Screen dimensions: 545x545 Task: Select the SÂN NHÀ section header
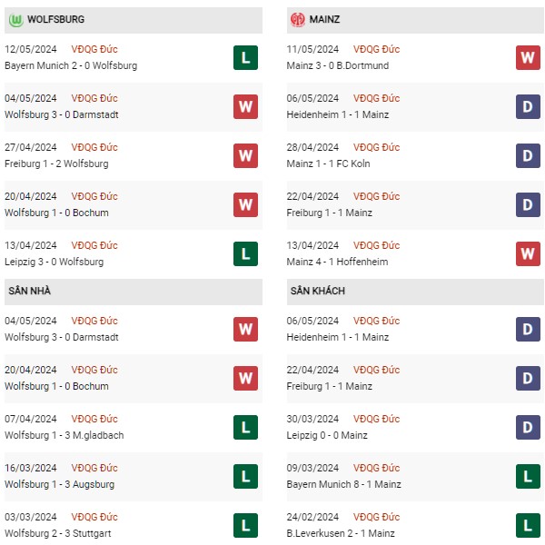point(134,292)
